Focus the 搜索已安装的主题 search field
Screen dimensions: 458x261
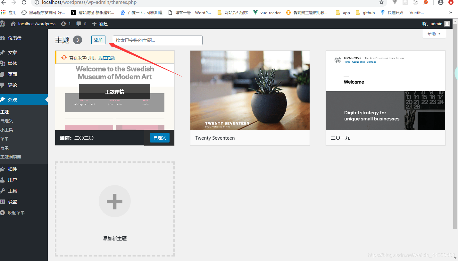coord(158,40)
